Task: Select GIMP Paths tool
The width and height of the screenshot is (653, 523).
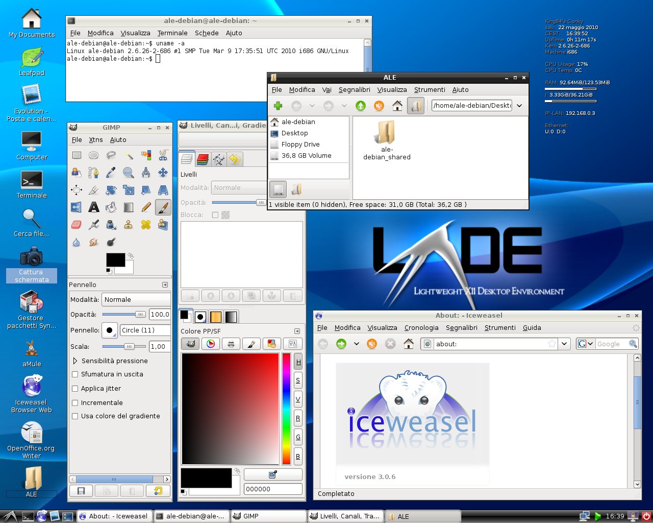Action: click(x=94, y=173)
